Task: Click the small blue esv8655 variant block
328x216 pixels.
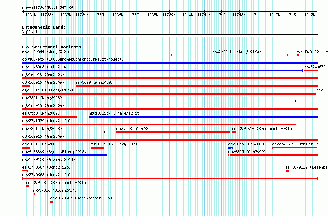Action: pyautogui.click(x=230, y=148)
